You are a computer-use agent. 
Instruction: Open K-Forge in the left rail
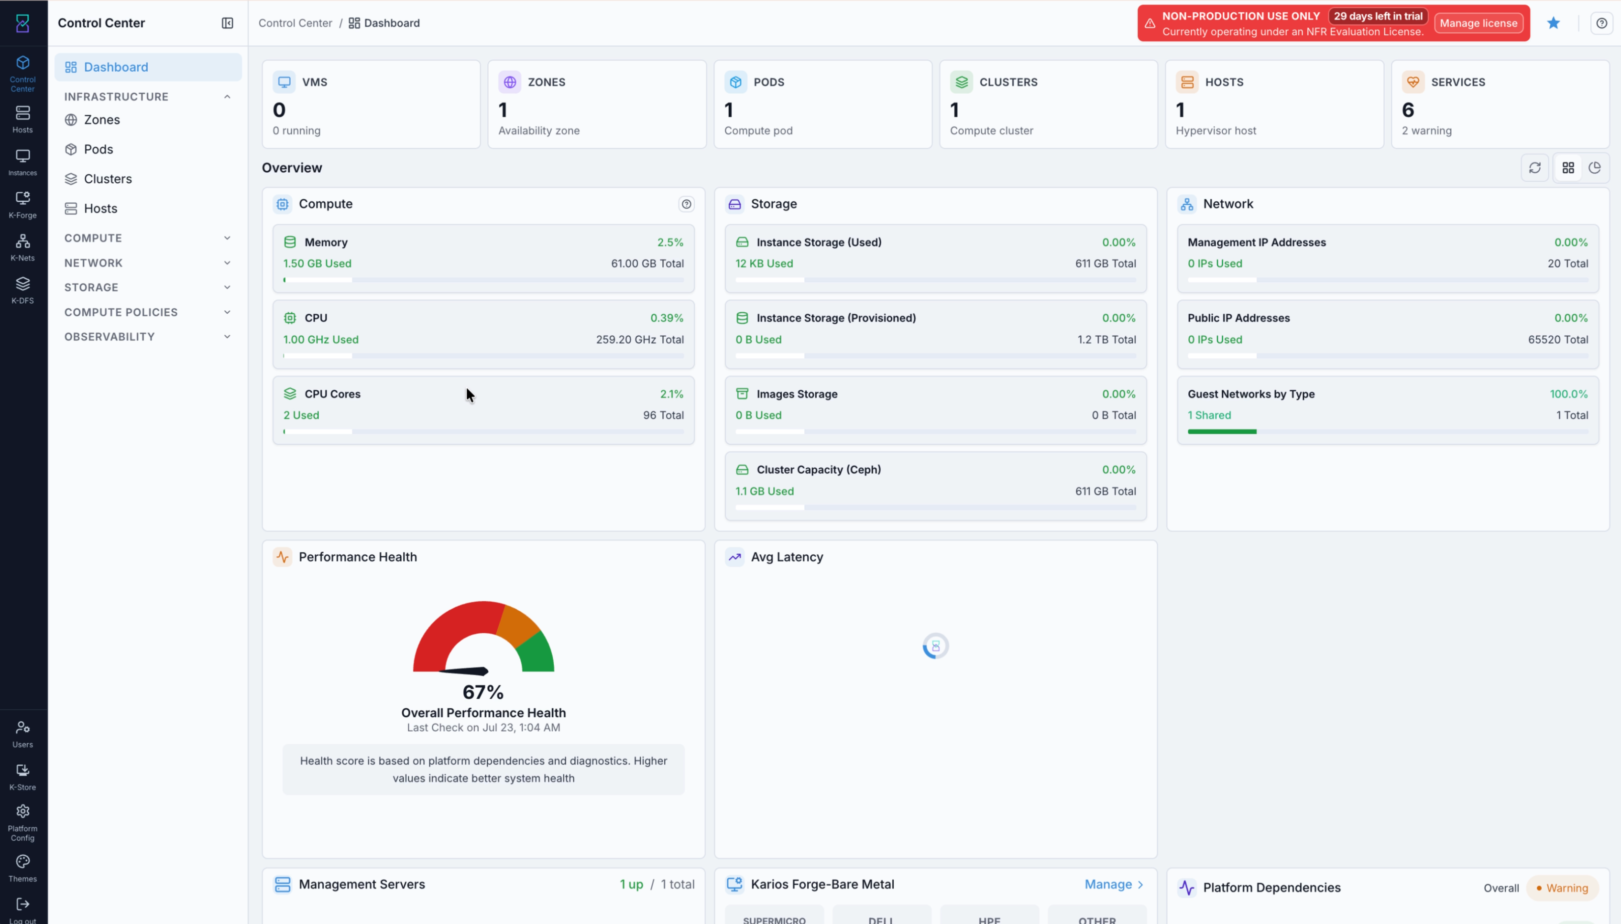(x=22, y=205)
